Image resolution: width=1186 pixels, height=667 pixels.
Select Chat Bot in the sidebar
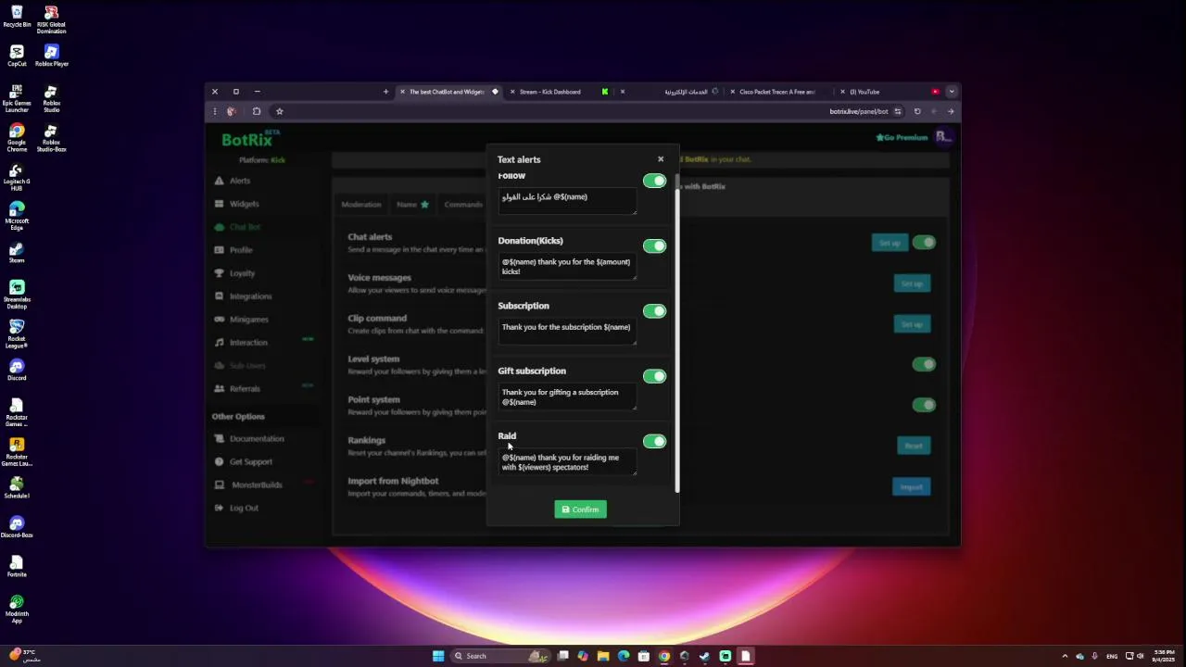pos(238,227)
